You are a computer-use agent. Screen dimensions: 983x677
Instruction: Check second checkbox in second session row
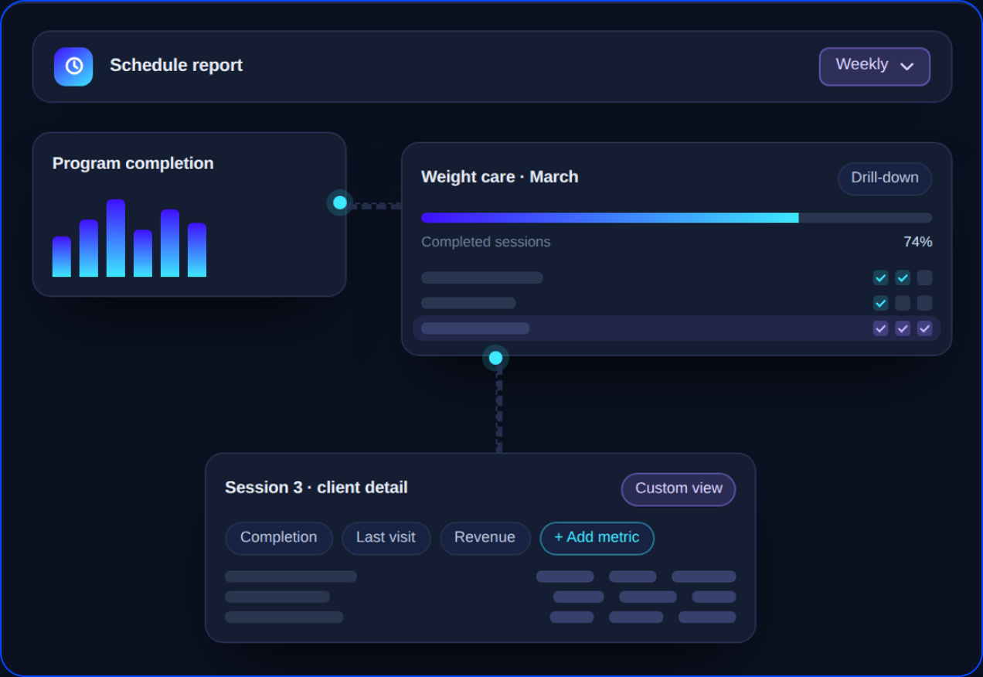903,303
